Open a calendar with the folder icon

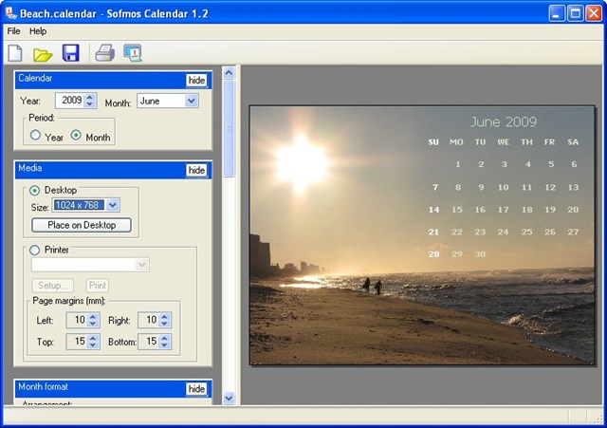43,53
